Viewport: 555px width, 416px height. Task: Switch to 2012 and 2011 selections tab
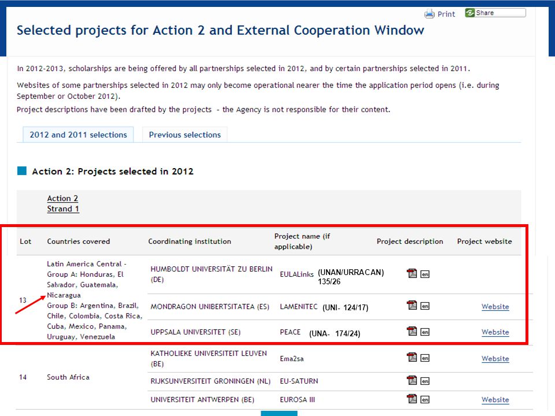tap(78, 135)
